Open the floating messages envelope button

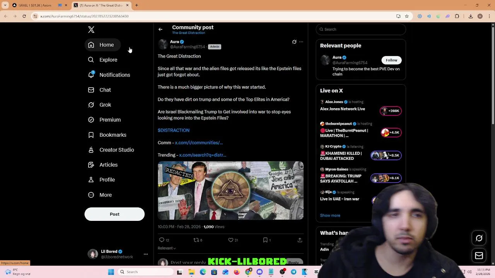click(x=479, y=256)
